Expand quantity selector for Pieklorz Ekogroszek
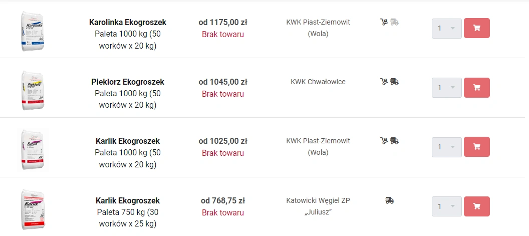The image size is (529, 236). pos(446,88)
